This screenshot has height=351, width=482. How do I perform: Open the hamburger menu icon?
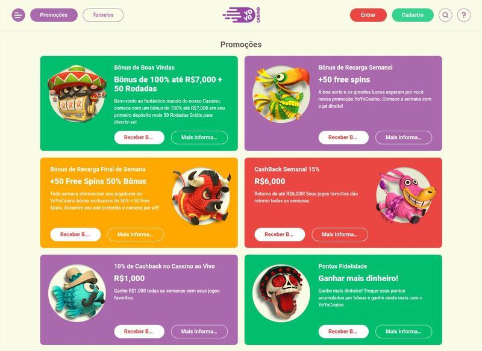pyautogui.click(x=19, y=14)
